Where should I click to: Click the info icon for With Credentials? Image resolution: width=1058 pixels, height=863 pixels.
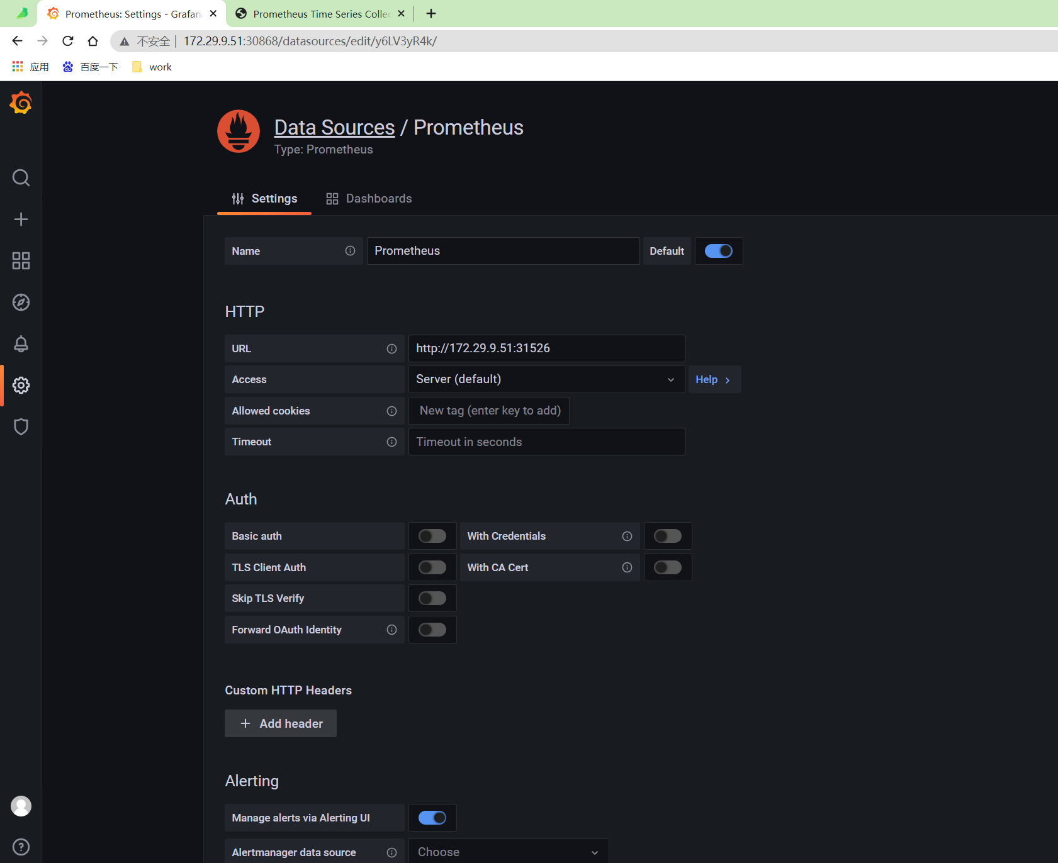point(627,536)
